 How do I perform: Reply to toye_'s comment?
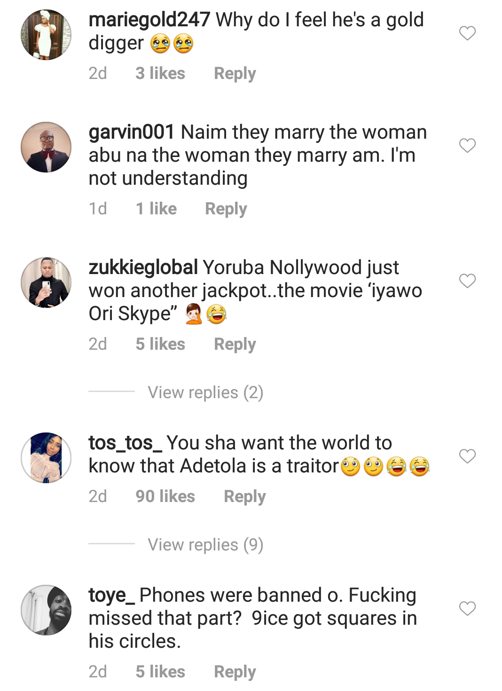pyautogui.click(x=235, y=672)
